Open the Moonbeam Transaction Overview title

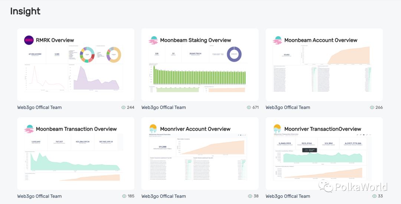click(x=76, y=129)
